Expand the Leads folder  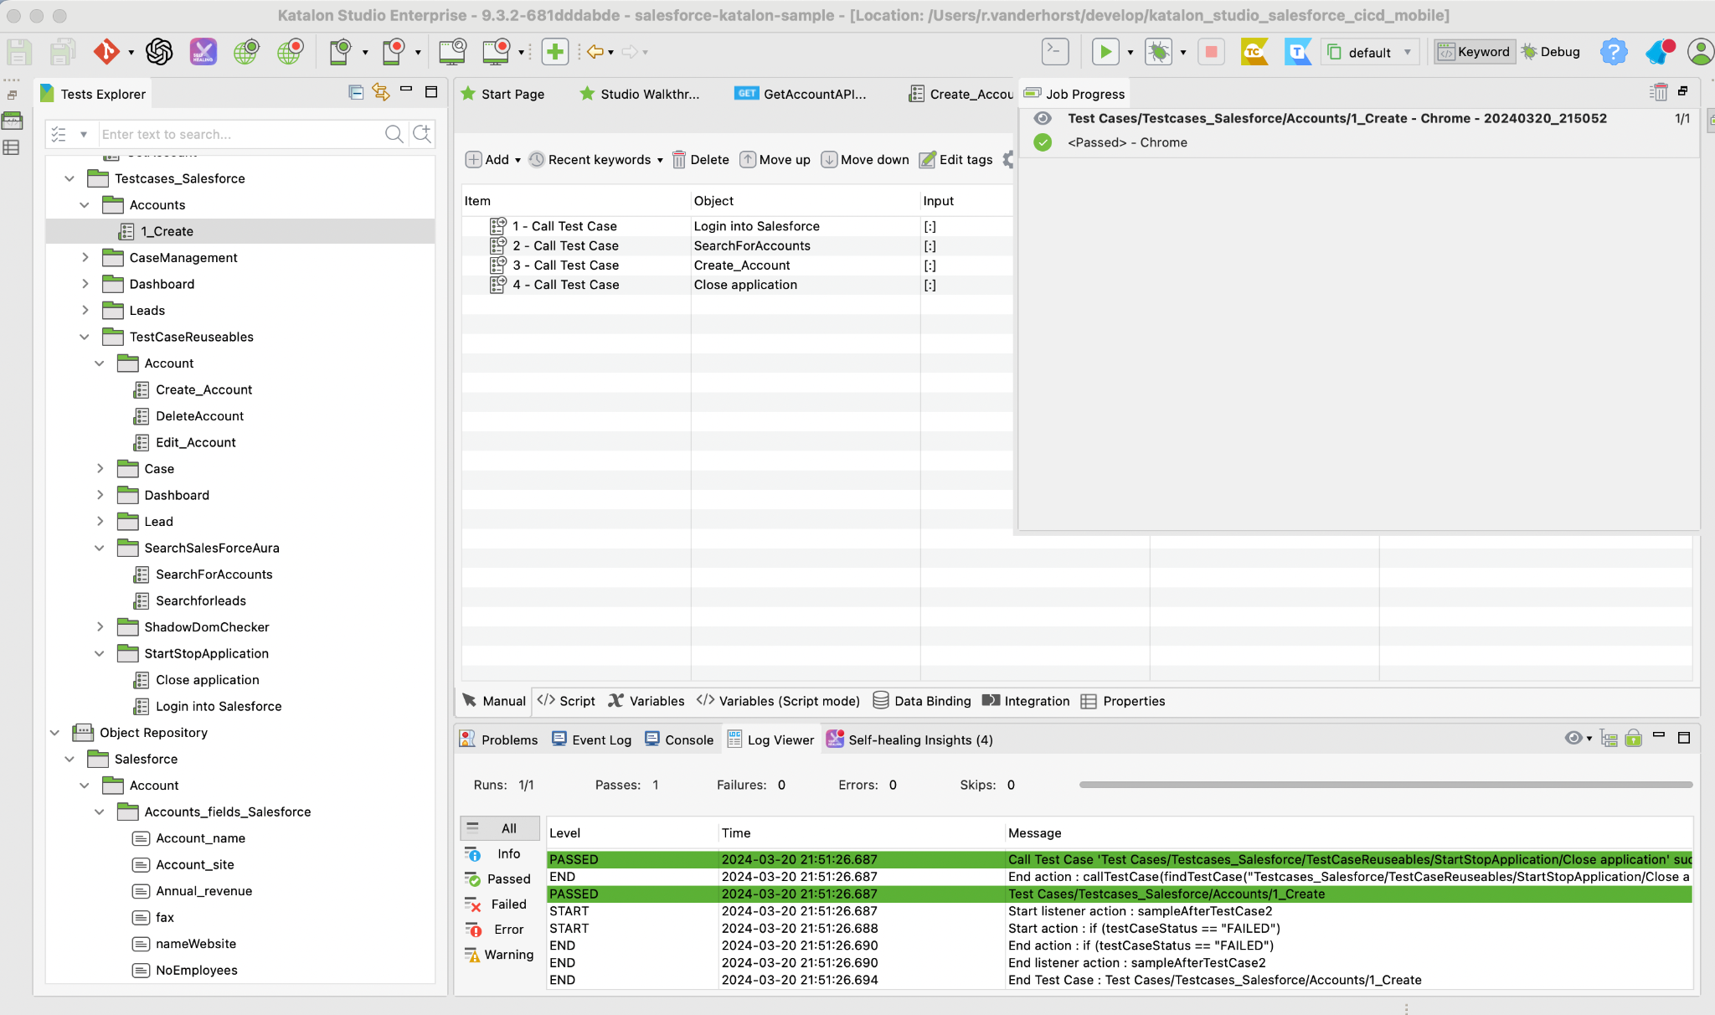pyautogui.click(x=85, y=310)
